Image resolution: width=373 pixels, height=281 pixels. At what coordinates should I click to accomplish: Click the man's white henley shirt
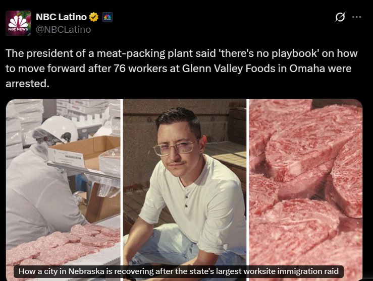(194, 206)
